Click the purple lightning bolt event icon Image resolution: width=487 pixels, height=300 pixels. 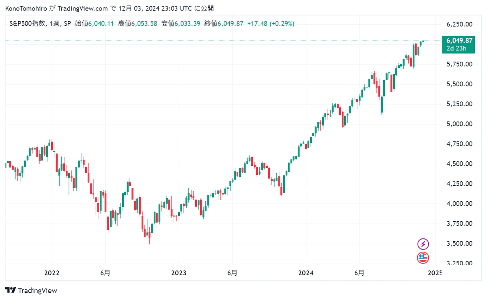(423, 244)
